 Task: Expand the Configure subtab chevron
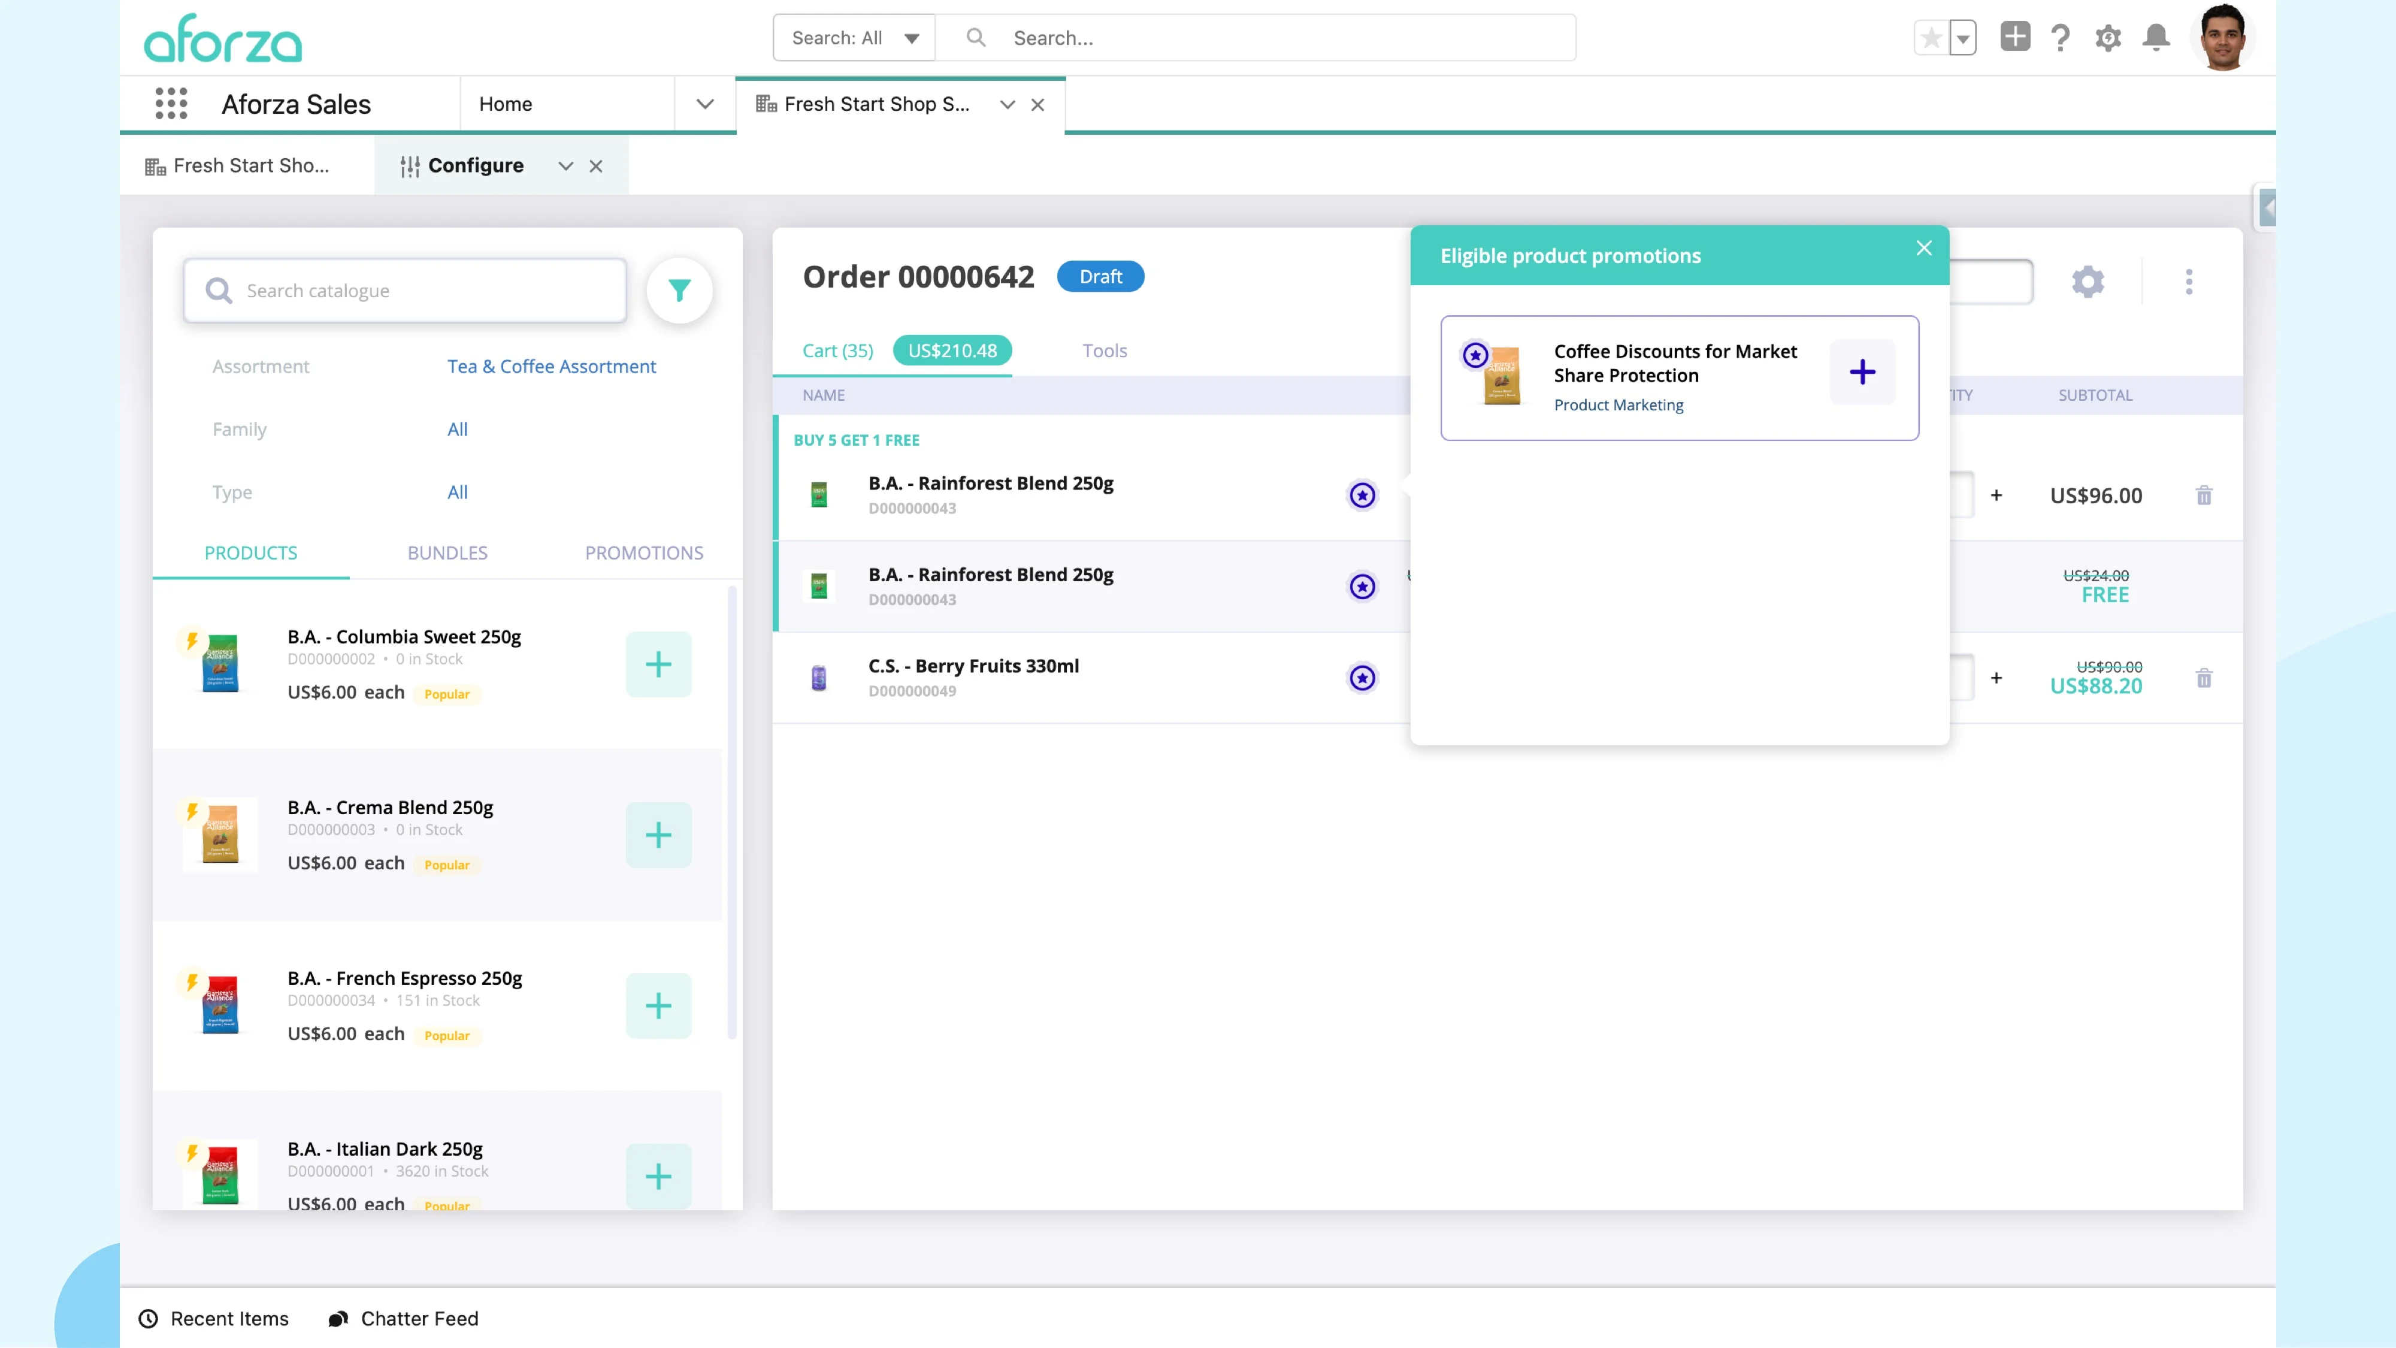[x=565, y=167]
